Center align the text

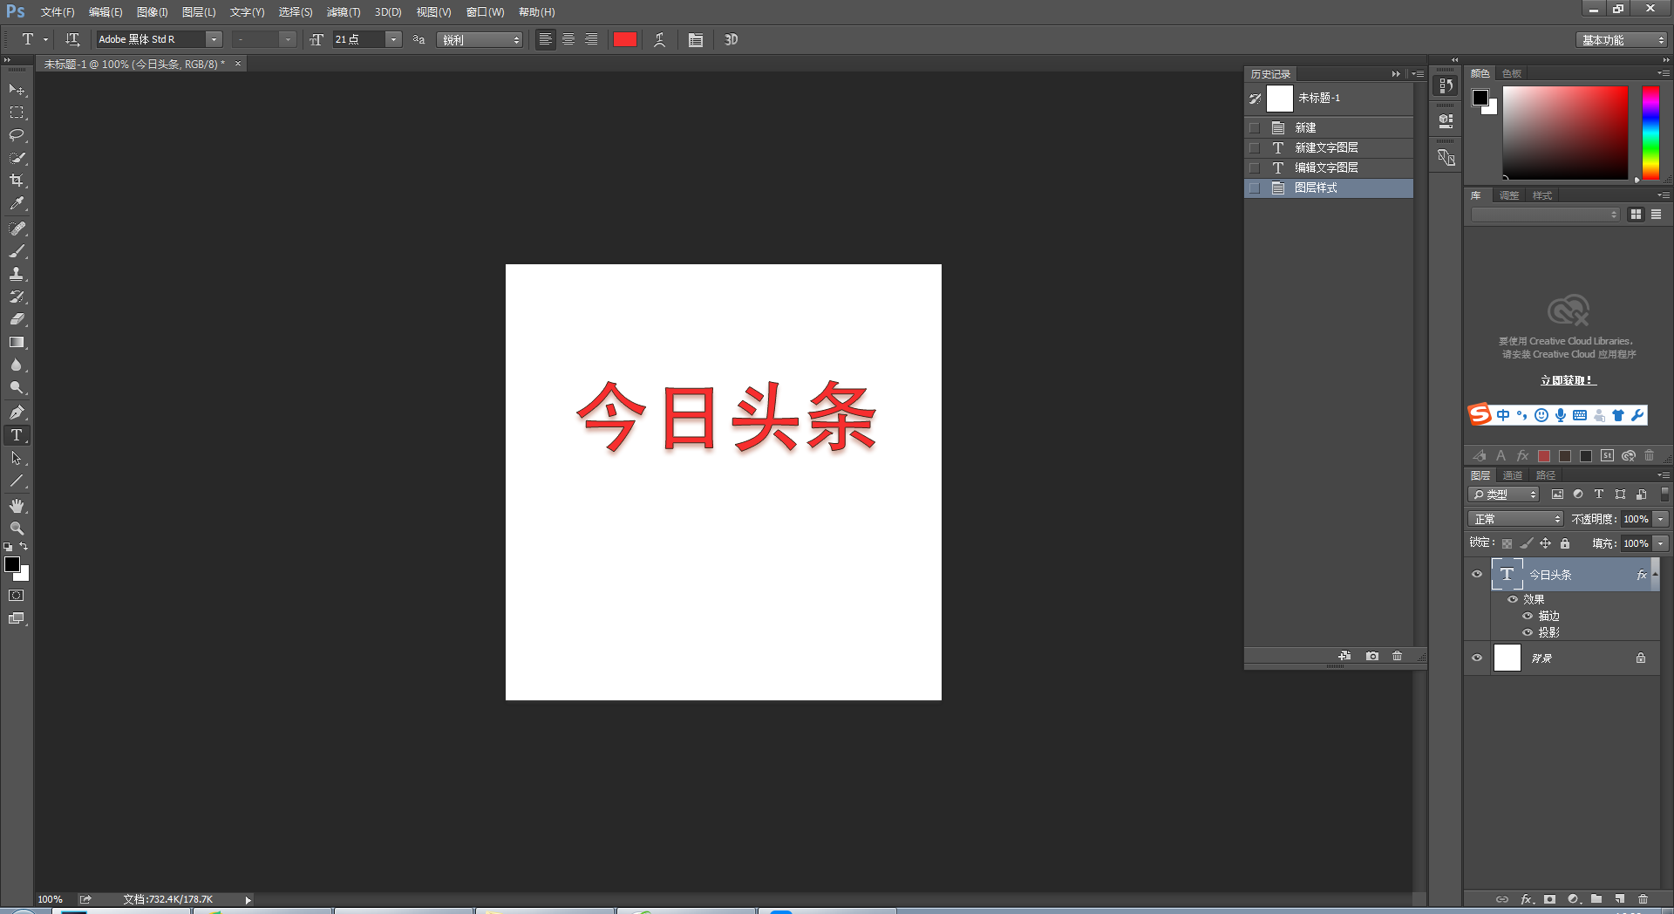[x=568, y=39]
